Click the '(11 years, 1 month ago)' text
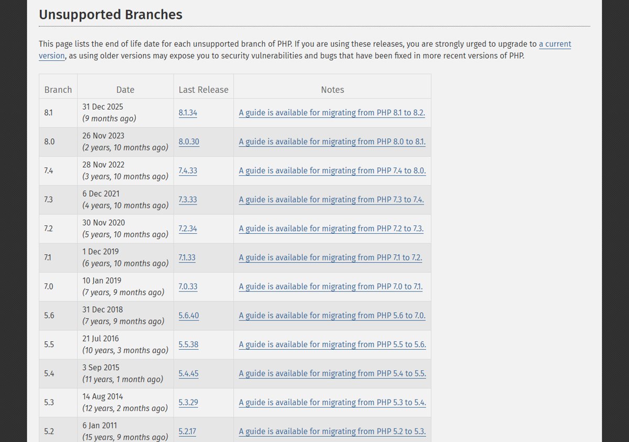The image size is (629, 442). click(123, 379)
